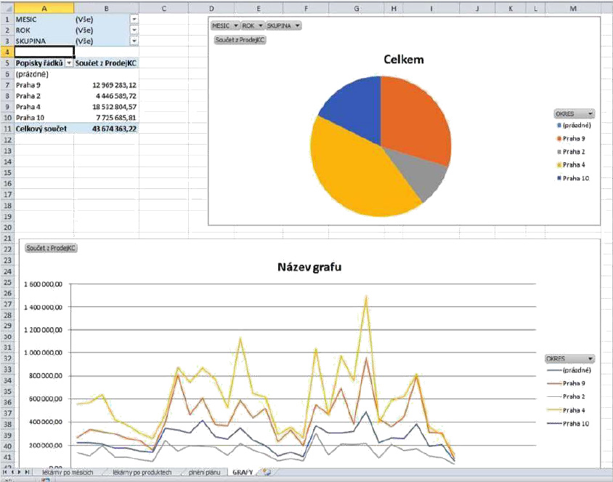Click the last sheet tab navigation arrow
The height and width of the screenshot is (482, 613).
tap(28, 473)
